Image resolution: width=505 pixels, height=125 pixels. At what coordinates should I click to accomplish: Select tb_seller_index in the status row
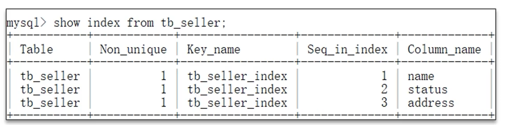(237, 90)
